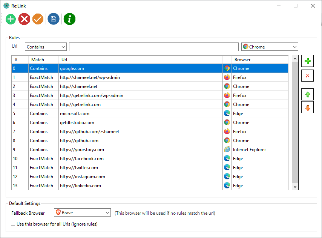Screen dimensions: 322x238
Task: Add rule with the green plus side button
Action: pyautogui.click(x=307, y=61)
